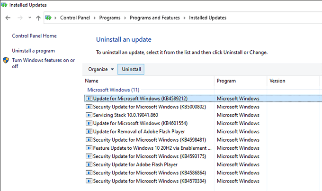Viewport: 322px width, 191px height.
Task: Click the Installed Updates title bar icon
Action: click(4, 5)
